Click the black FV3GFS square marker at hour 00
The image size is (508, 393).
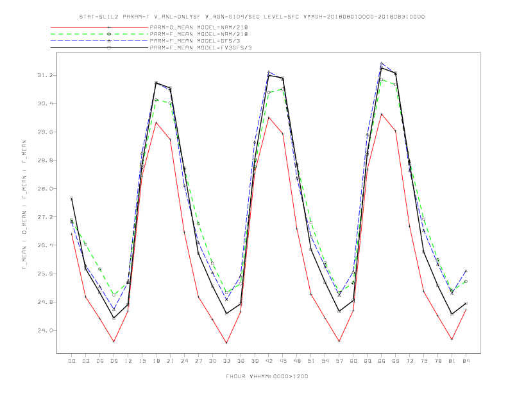(72, 198)
